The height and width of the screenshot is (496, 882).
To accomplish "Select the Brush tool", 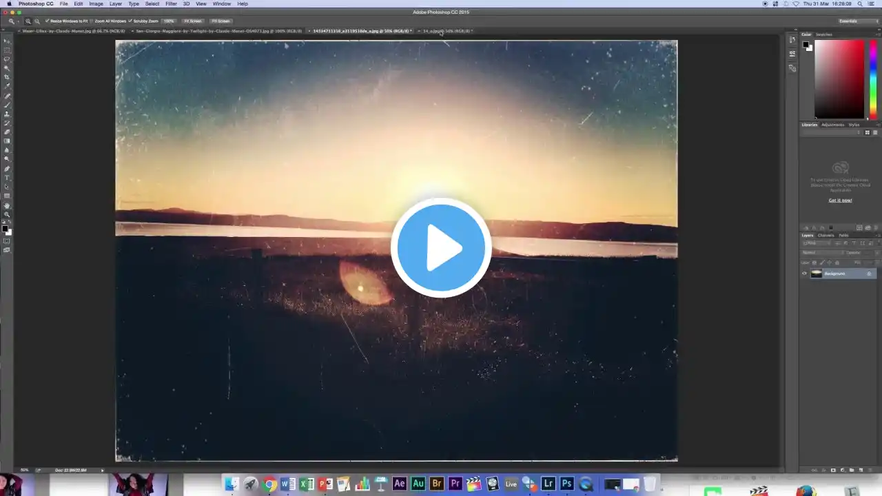I will coord(7,105).
